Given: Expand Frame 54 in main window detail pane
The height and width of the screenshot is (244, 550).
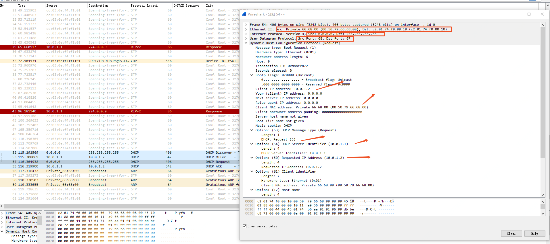Looking at the screenshot, I should click(2, 213).
